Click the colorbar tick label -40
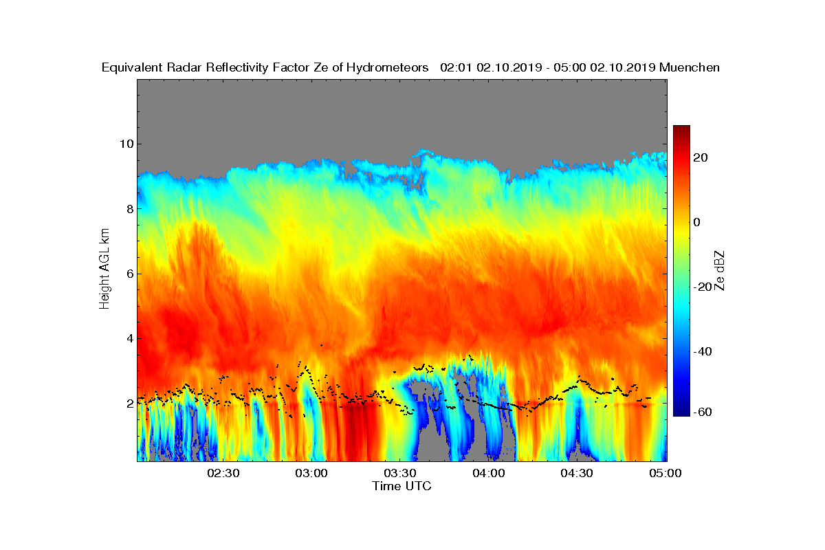 click(x=703, y=351)
